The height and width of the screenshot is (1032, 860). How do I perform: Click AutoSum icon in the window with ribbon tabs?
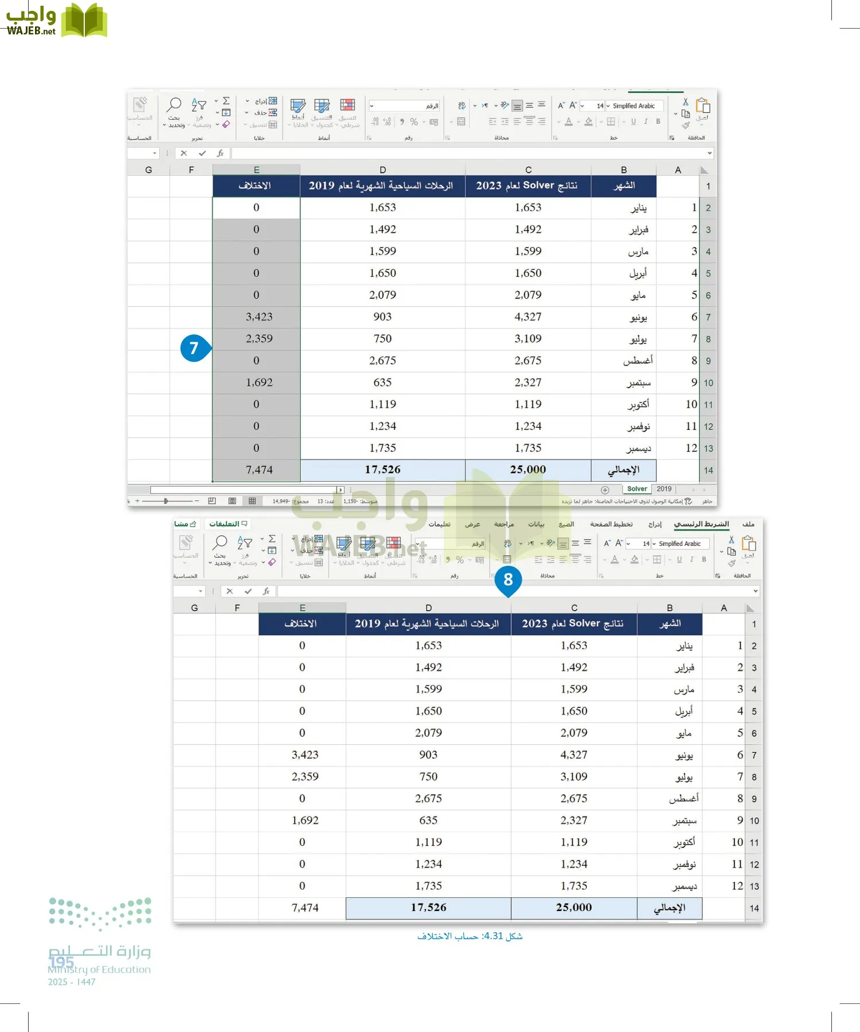point(272,539)
